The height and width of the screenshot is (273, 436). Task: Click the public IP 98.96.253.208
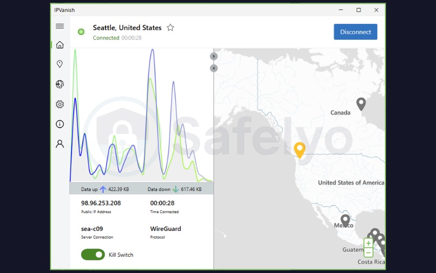point(101,203)
